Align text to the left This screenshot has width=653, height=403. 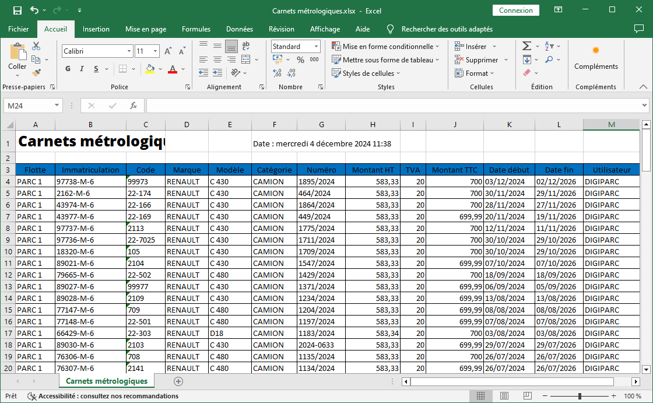coord(203,59)
